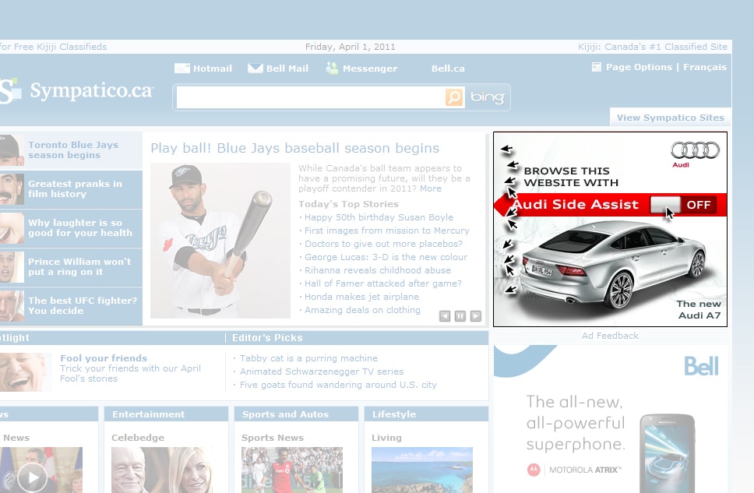The width and height of the screenshot is (754, 493).
Task: Open George Lucas 3-D story
Action: click(386, 257)
